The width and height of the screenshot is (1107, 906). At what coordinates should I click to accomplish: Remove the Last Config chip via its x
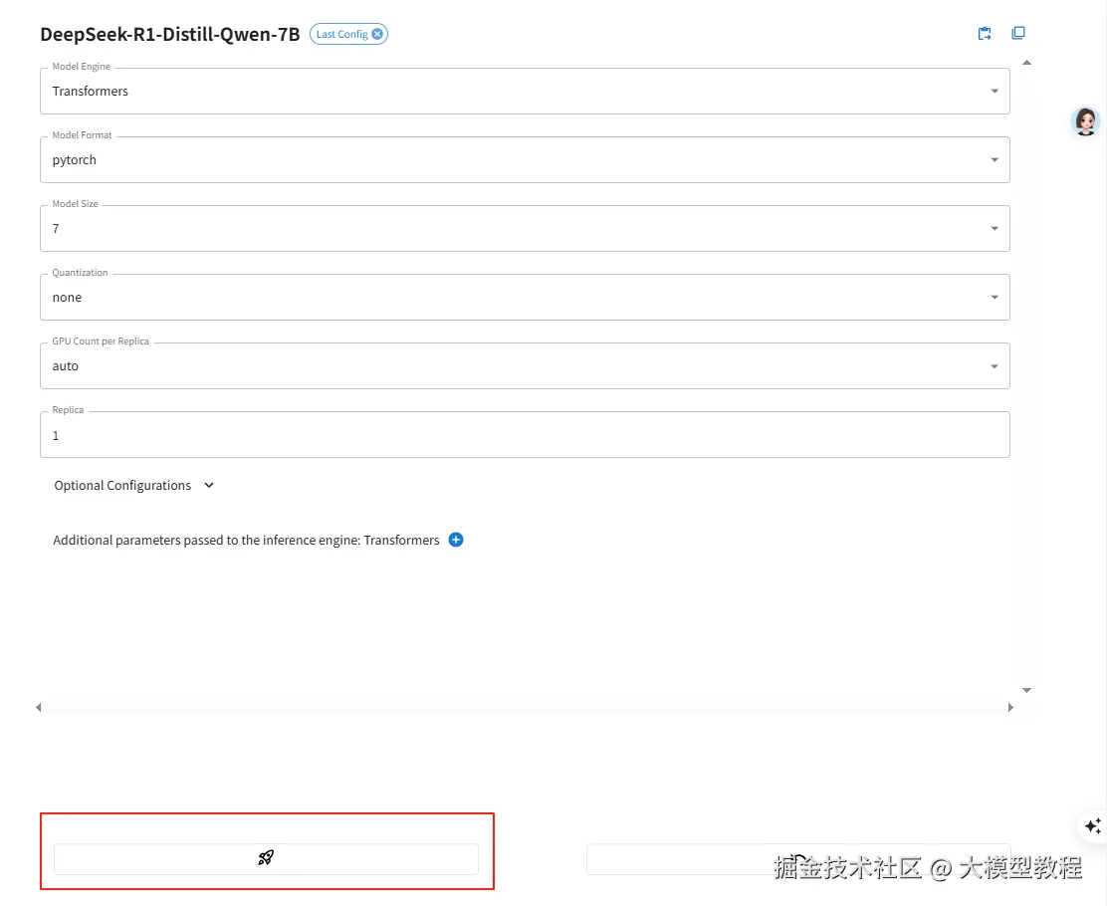click(x=377, y=34)
